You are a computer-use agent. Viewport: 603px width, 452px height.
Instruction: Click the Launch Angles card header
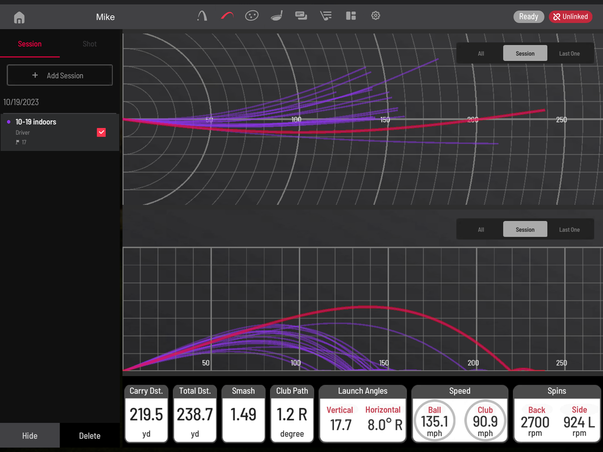[x=363, y=391]
